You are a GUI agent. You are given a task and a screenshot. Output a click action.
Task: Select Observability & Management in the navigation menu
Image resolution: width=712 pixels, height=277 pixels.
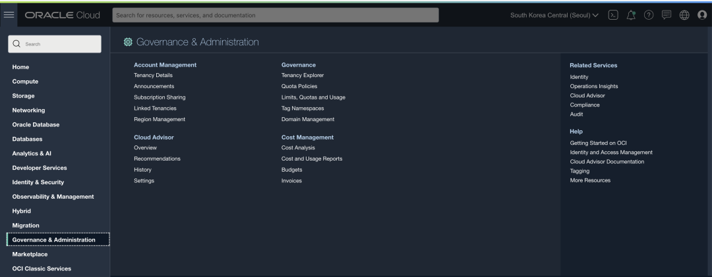(x=53, y=197)
